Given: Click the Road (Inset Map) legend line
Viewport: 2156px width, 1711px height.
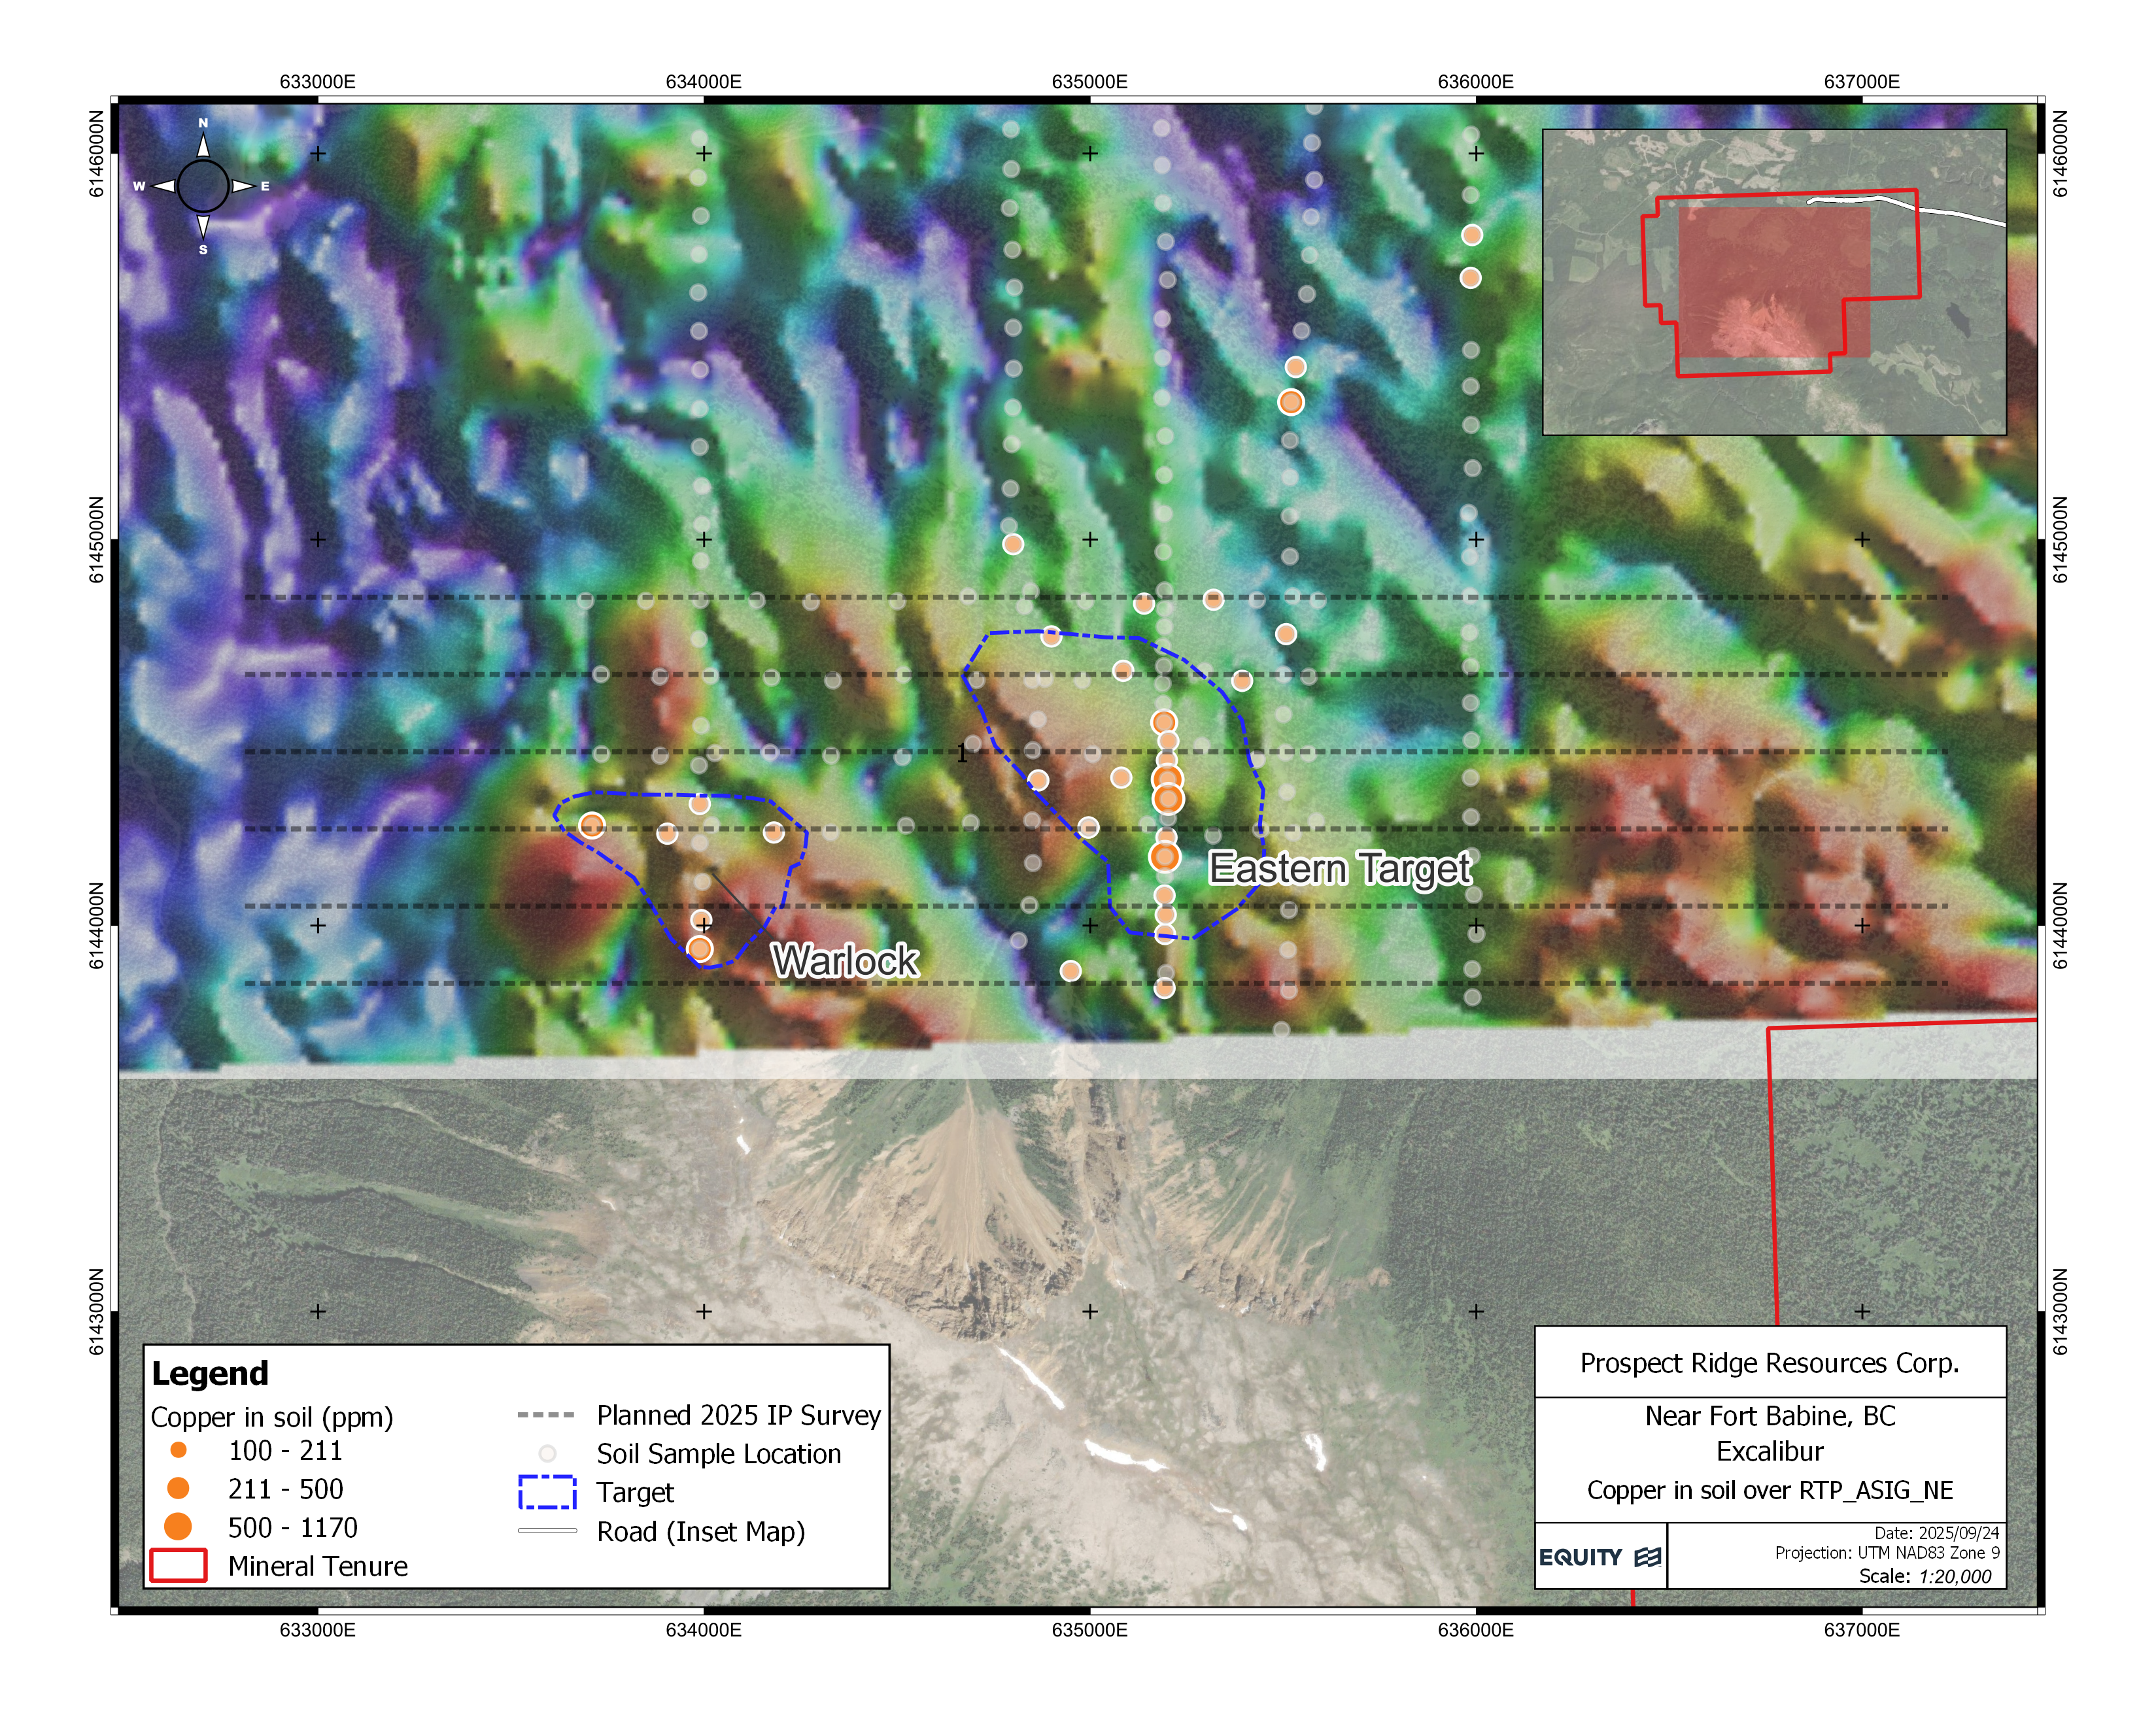Looking at the screenshot, I should tap(547, 1531).
